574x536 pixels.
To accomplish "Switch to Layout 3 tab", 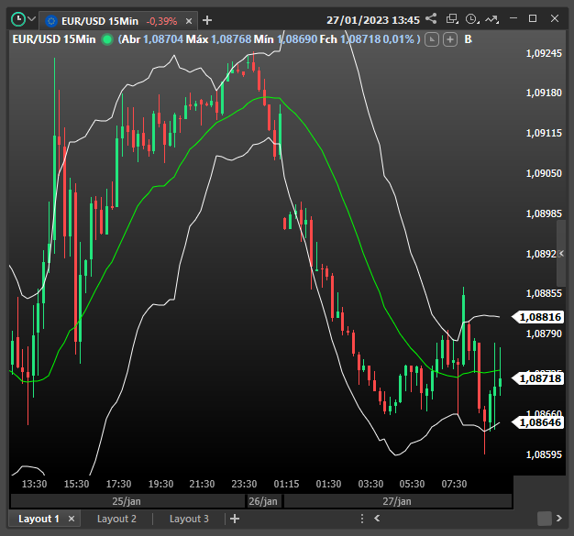I will [x=189, y=519].
